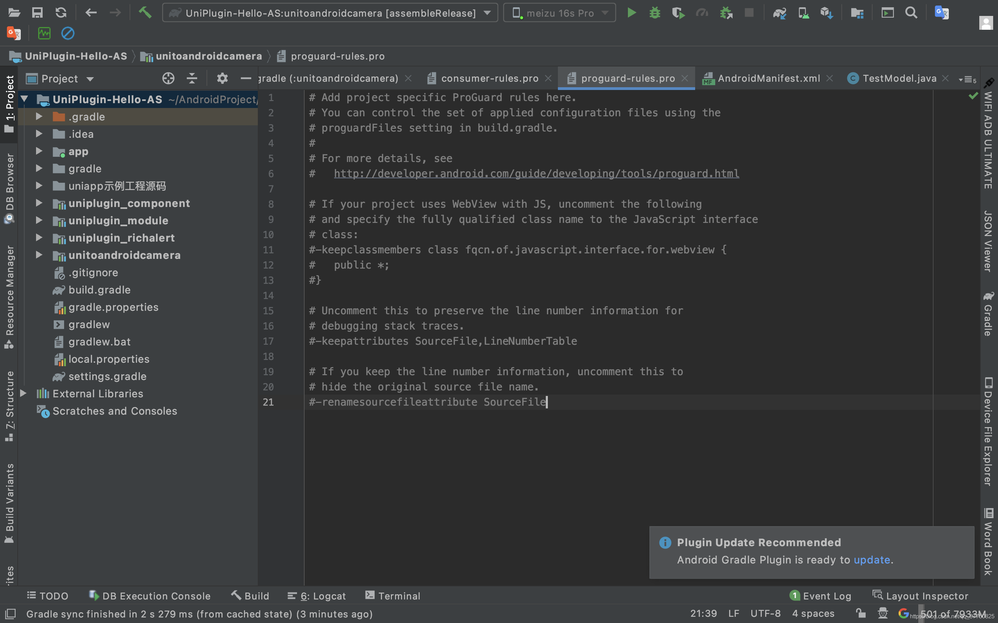Locate current file with crosshair icon
This screenshot has height=623, width=998.
click(x=168, y=78)
